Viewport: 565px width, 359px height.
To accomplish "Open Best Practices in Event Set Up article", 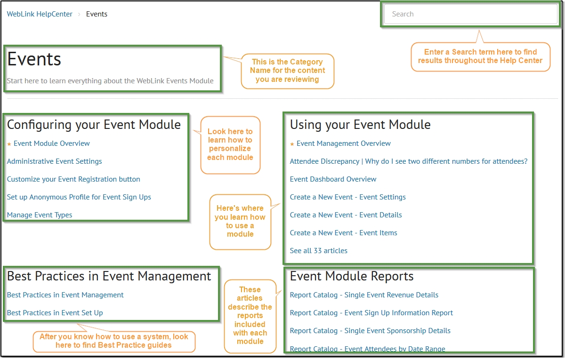I will pyautogui.click(x=55, y=313).
